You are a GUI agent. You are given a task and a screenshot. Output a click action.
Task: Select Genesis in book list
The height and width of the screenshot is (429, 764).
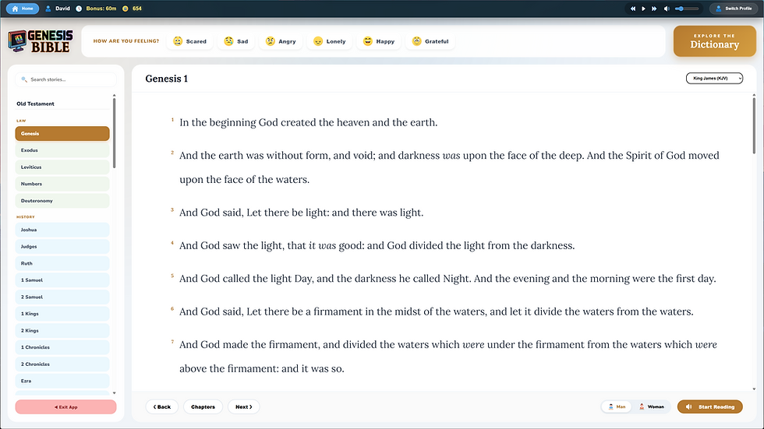(62, 133)
